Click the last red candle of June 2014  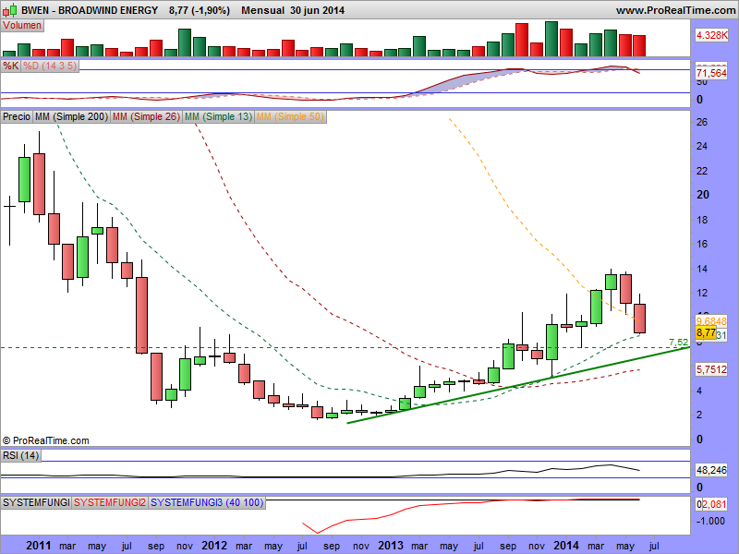639,319
